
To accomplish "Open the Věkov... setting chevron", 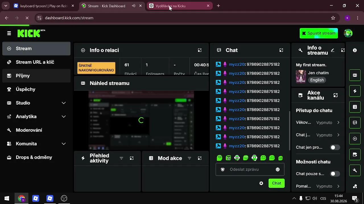I will click(x=338, y=122).
